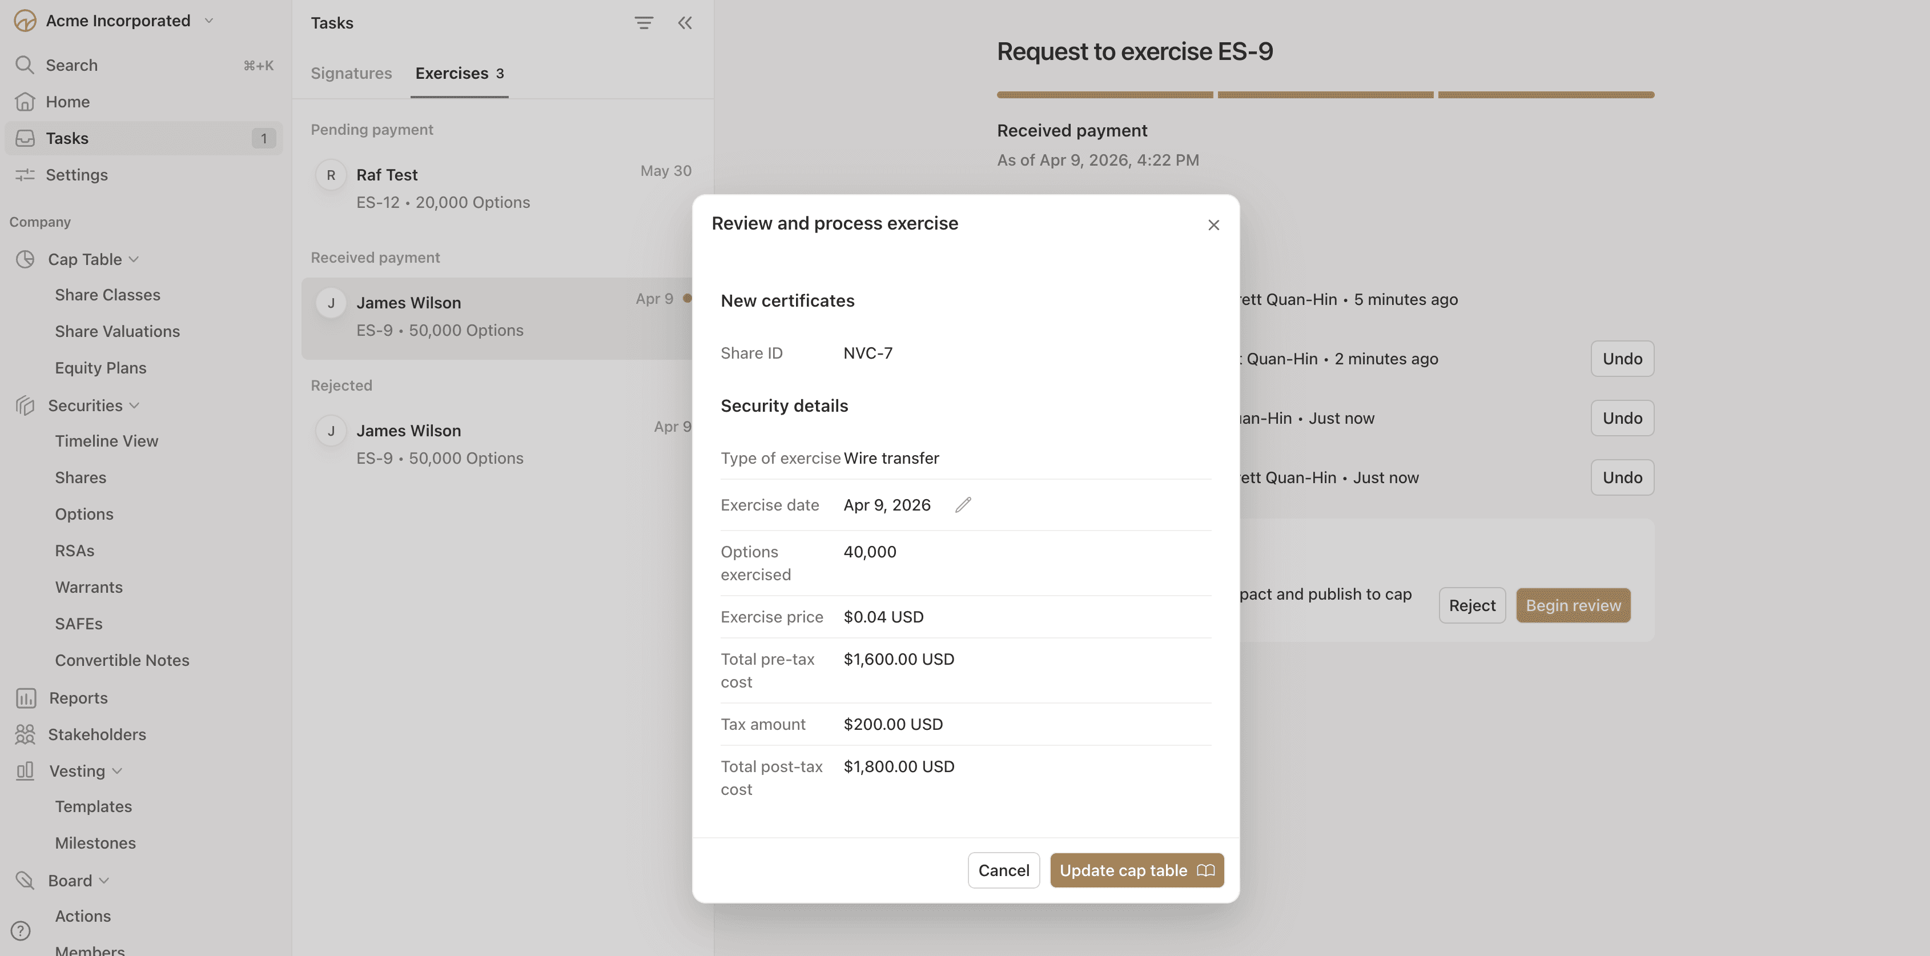Close the Review and process exercise dialog
Screen dimensions: 1930x956
[x=1214, y=225]
